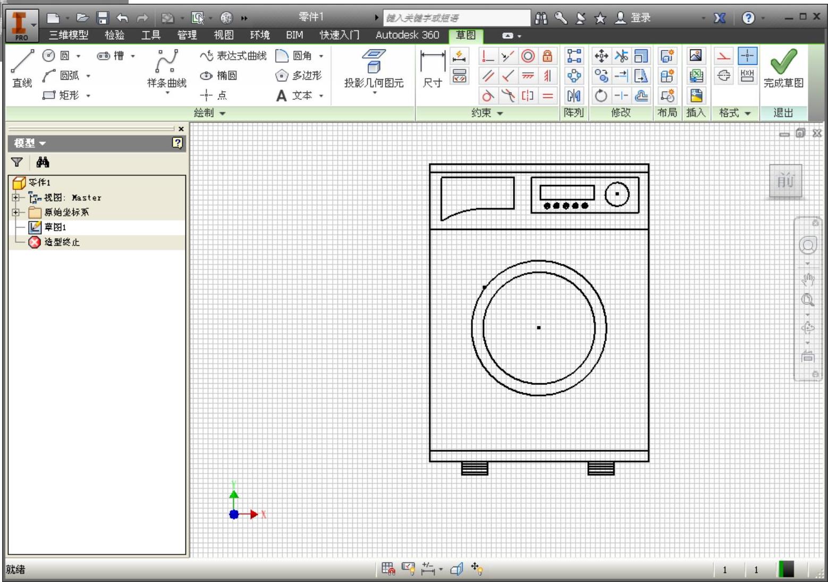Select the Ellipse (椭圆) tool
Viewport: 828px width, 582px height.
(x=219, y=75)
